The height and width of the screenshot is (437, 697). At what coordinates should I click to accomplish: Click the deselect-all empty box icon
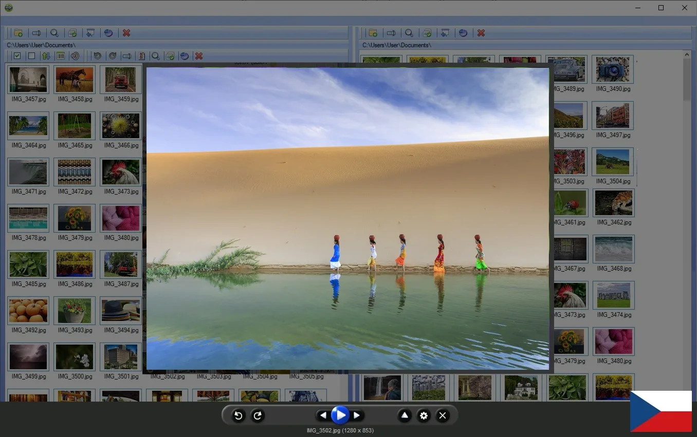click(x=31, y=56)
